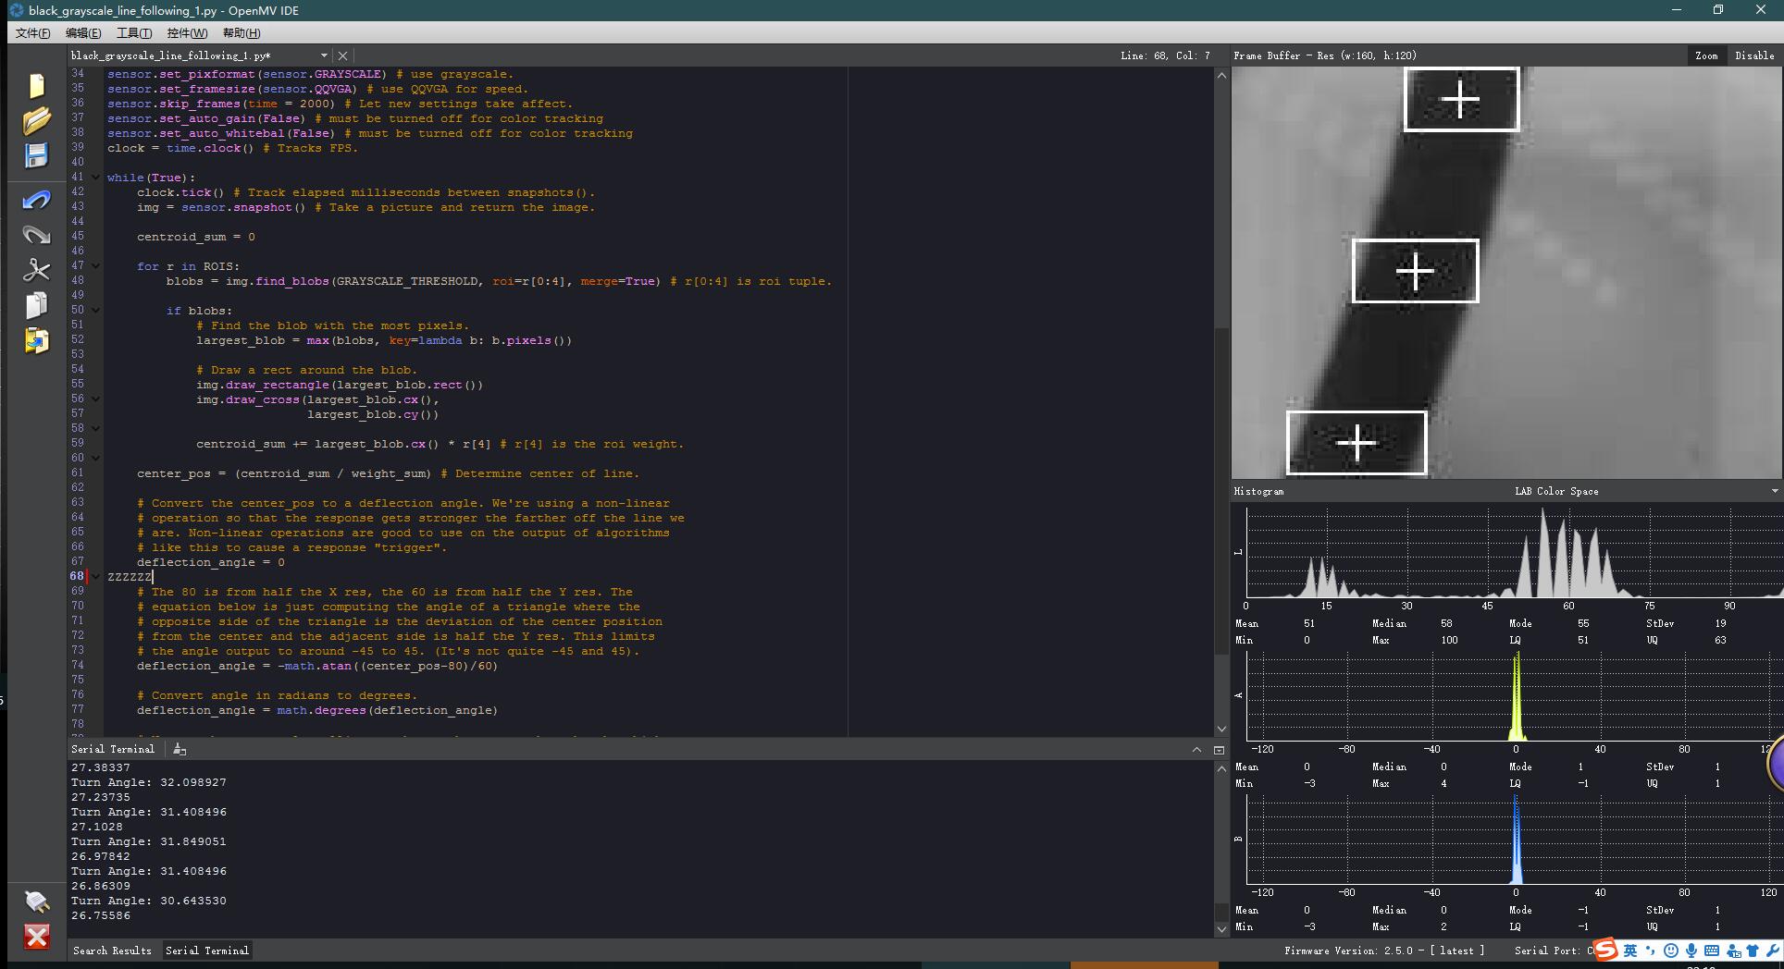Toggle Disable on the Frame Buffer
The width and height of the screenshot is (1784, 969).
click(1754, 55)
